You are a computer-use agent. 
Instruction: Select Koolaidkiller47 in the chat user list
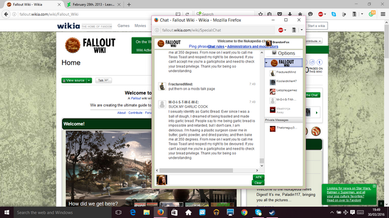(x=284, y=82)
